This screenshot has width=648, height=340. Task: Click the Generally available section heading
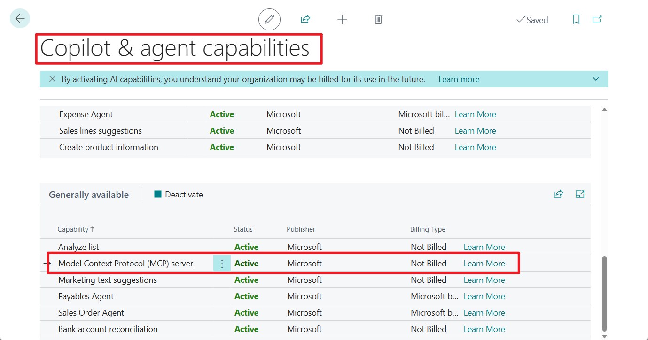tap(89, 195)
